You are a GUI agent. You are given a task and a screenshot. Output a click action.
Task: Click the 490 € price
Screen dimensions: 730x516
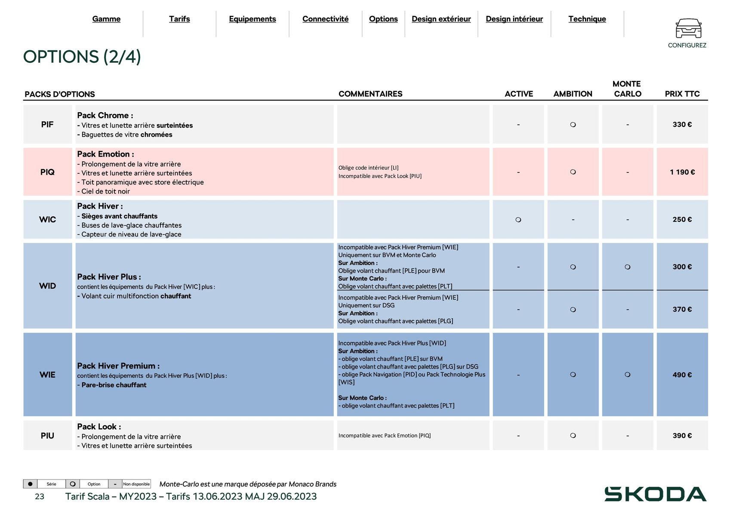pyautogui.click(x=682, y=375)
